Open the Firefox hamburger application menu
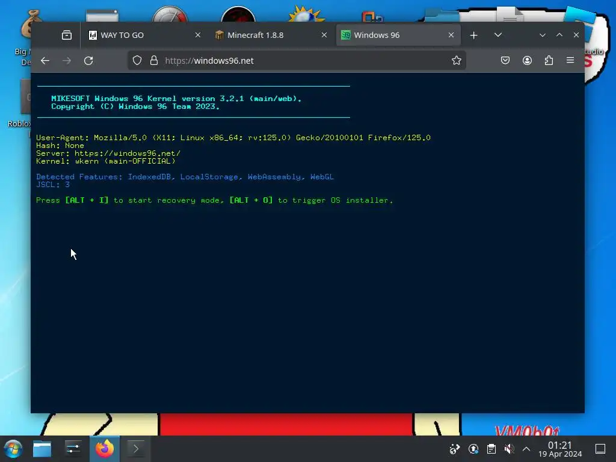This screenshot has width=616, height=462. click(x=570, y=61)
